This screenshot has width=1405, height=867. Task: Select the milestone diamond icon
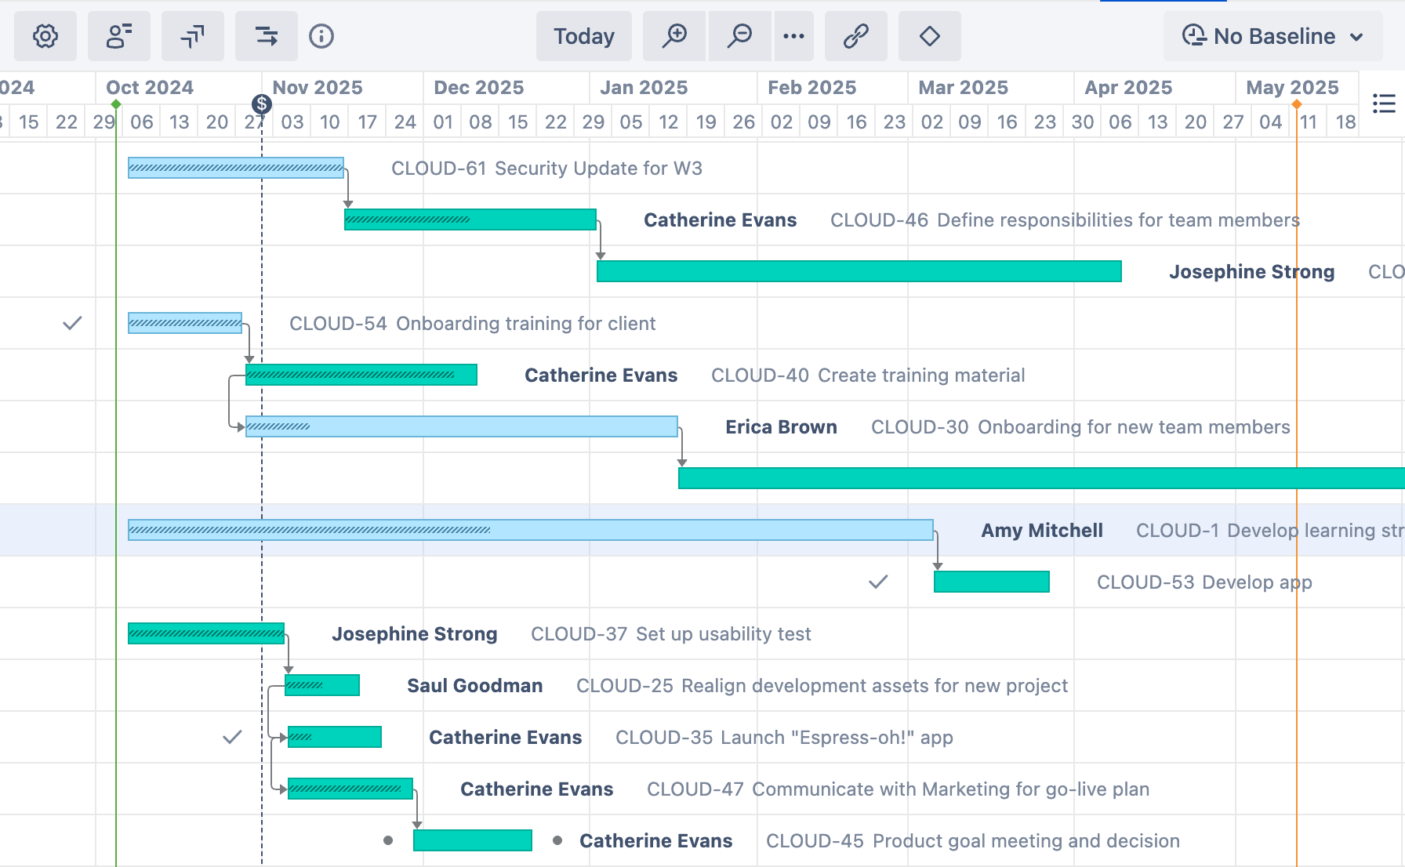click(930, 36)
